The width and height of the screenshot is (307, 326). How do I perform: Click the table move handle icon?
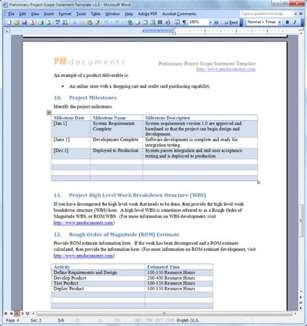[49, 113]
